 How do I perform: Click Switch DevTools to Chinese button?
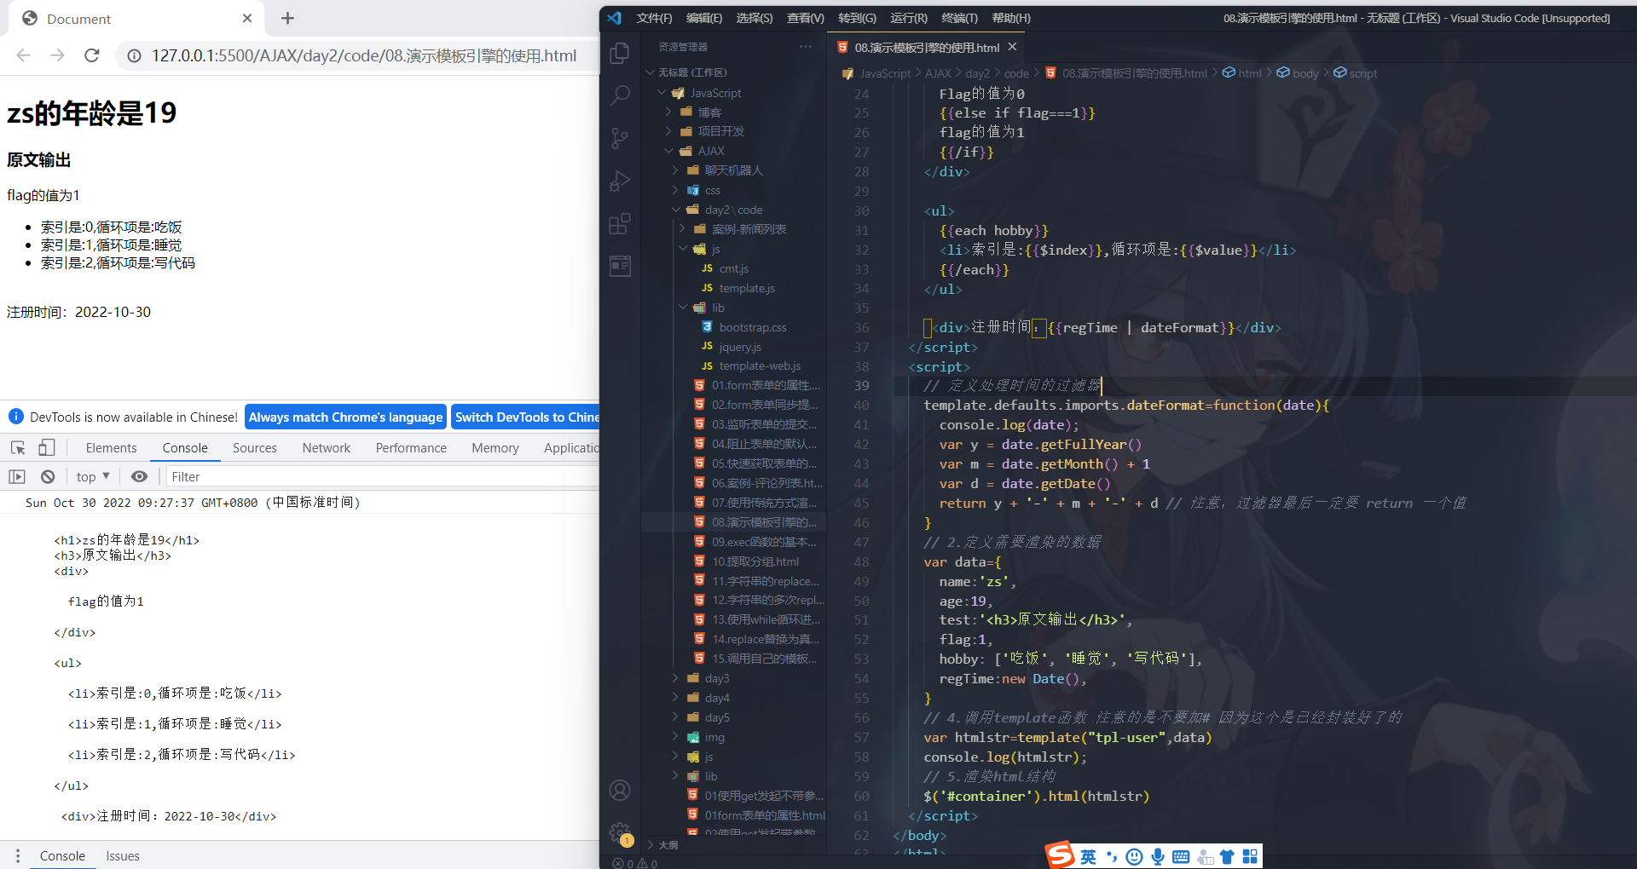coord(525,417)
